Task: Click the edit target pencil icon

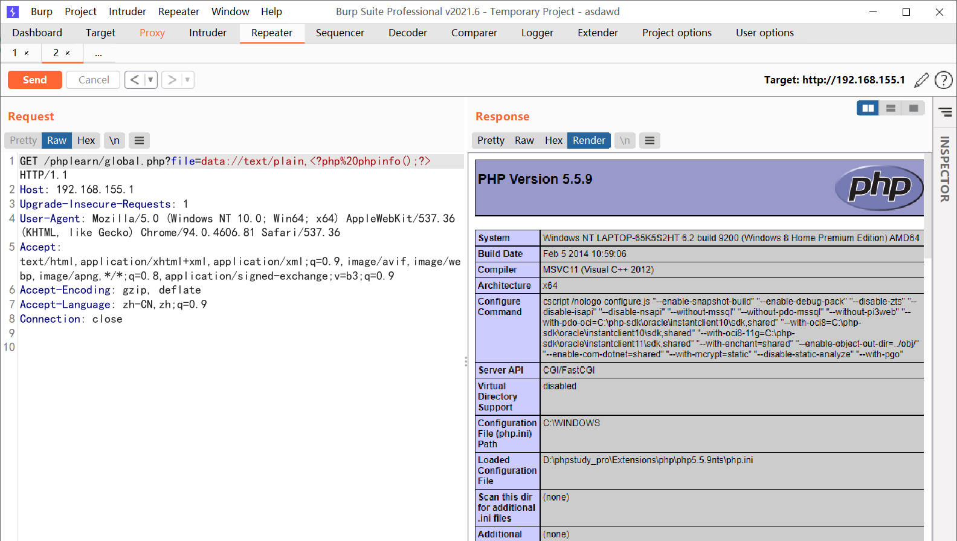Action: coord(922,80)
